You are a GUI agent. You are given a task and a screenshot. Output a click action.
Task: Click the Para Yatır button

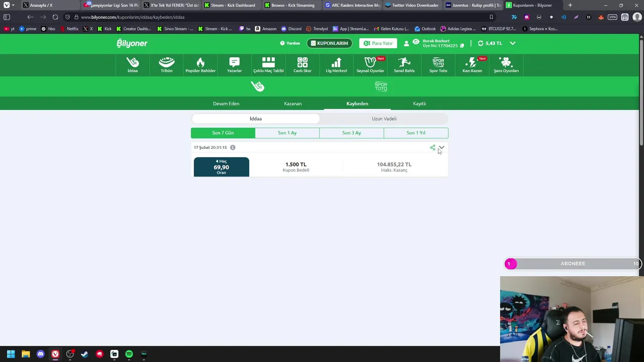click(378, 43)
